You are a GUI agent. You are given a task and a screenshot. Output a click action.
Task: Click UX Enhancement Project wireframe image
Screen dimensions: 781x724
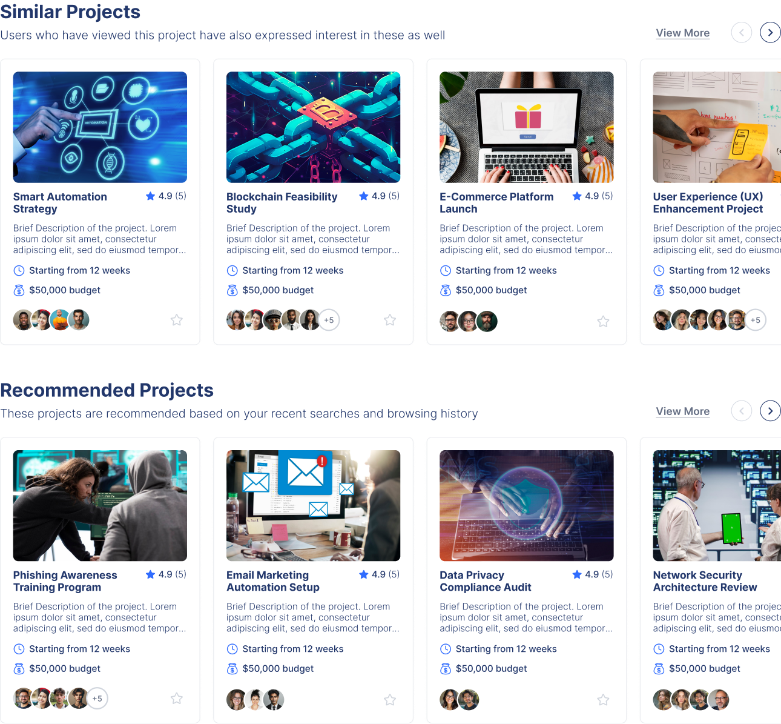click(x=717, y=127)
